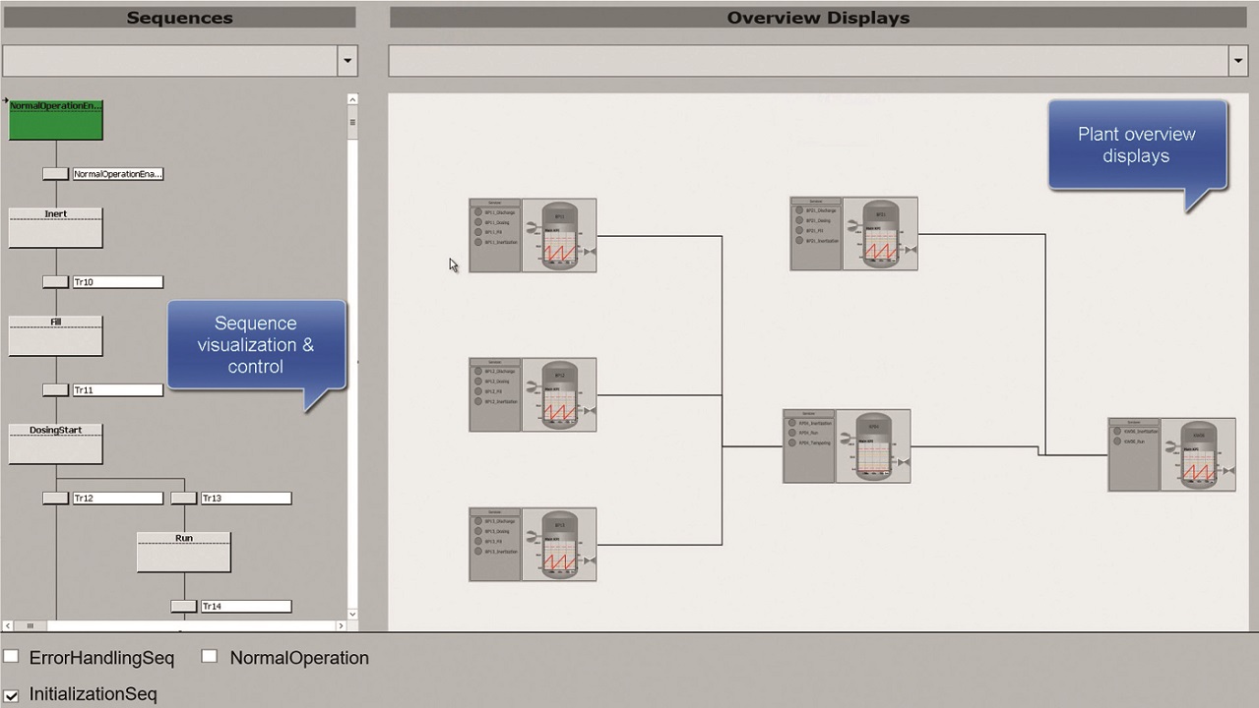Click the Tr12 transition label field

pyautogui.click(x=118, y=499)
